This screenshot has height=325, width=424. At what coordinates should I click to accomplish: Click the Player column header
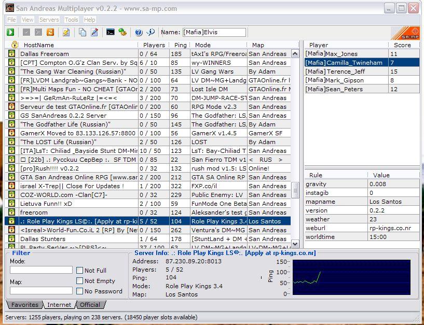[x=346, y=45]
